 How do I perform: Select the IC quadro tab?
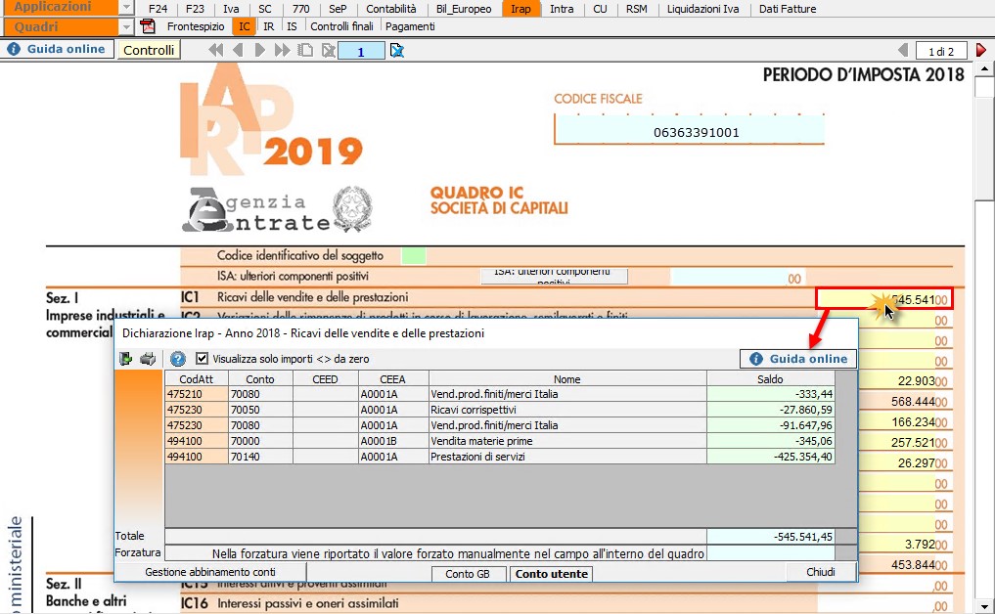[245, 26]
